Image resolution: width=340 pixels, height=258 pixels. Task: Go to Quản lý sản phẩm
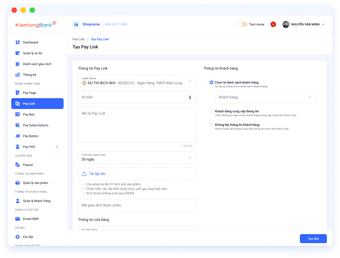[x=37, y=183]
